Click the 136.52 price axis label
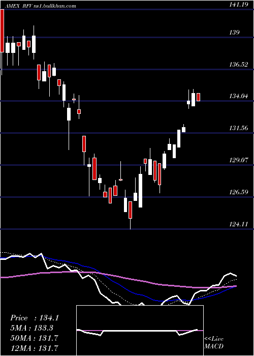The width and height of the screenshot is (254, 356). point(238,65)
